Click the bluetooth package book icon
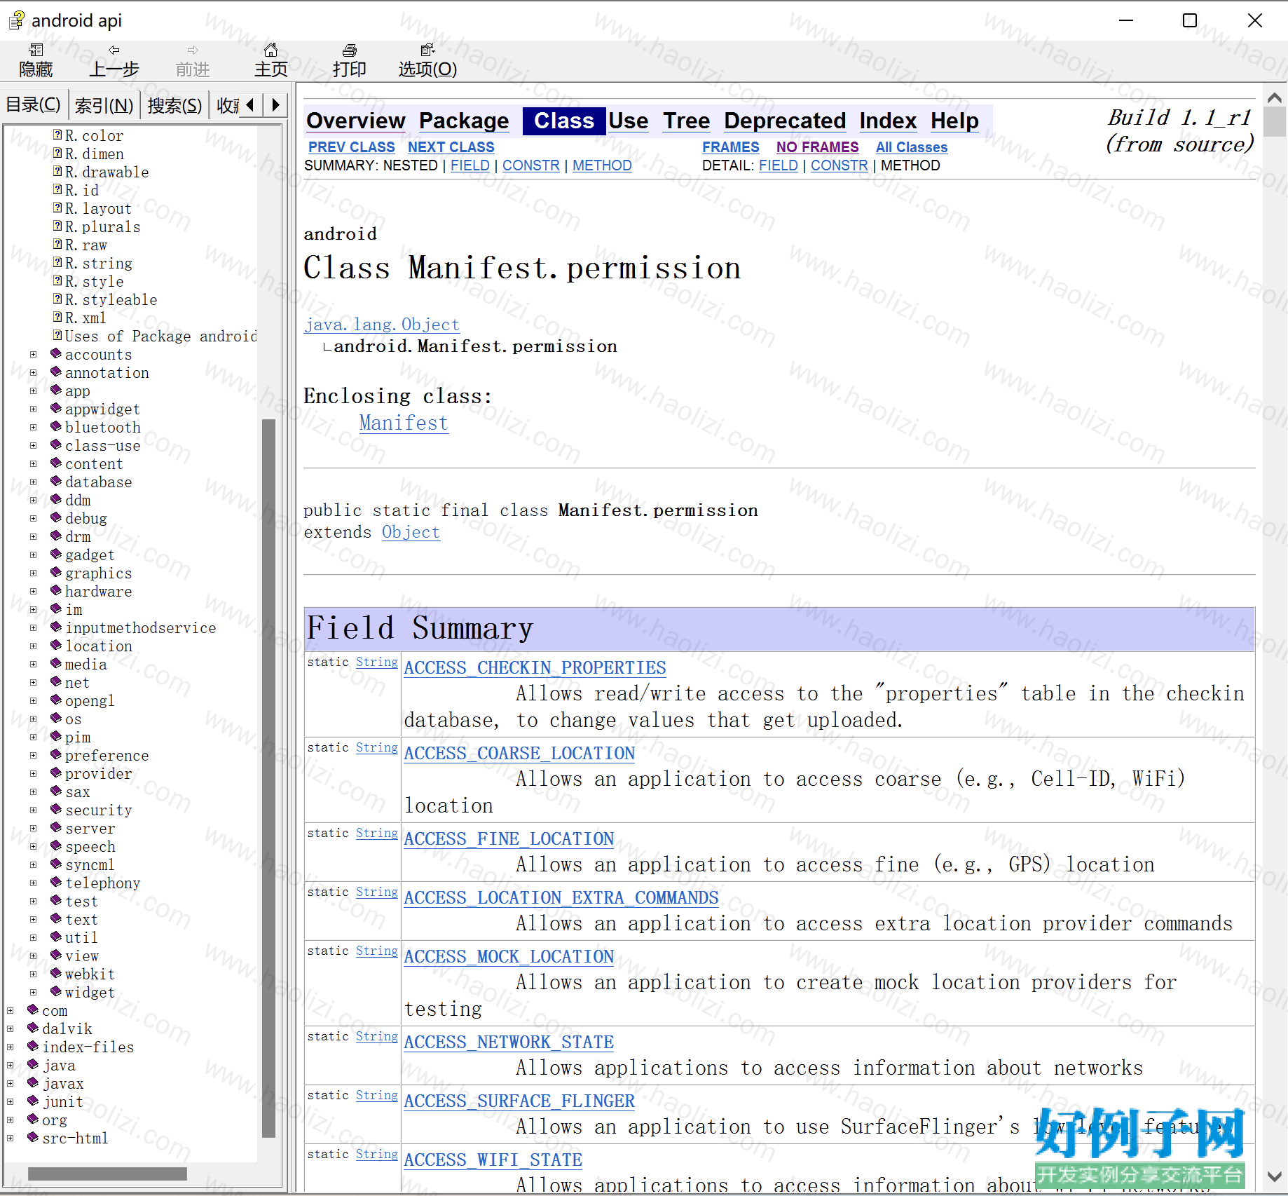 coord(56,426)
